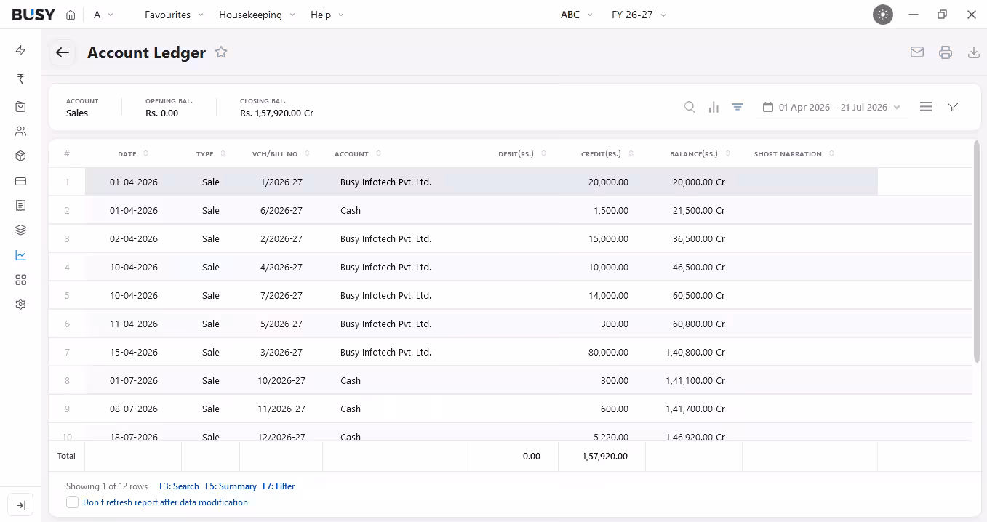Download the ledger report
This screenshot has width=987, height=522.
974,52
